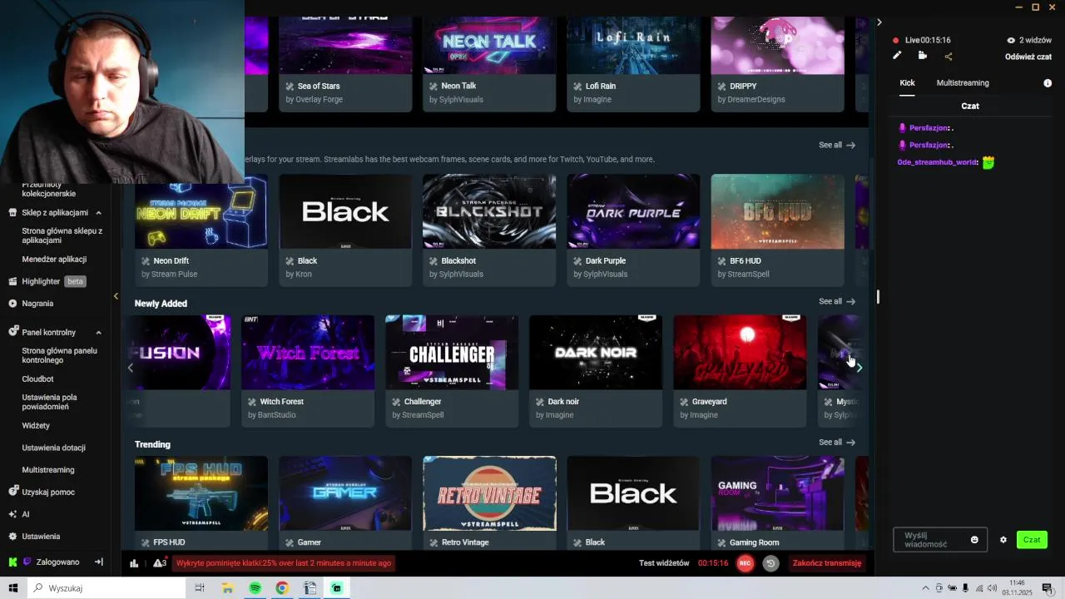
Task: Click the Twitch logo beside Zalogowano
Action: 27,562
